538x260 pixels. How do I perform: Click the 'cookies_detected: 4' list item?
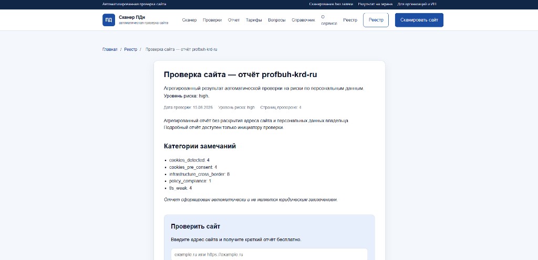[189, 160]
